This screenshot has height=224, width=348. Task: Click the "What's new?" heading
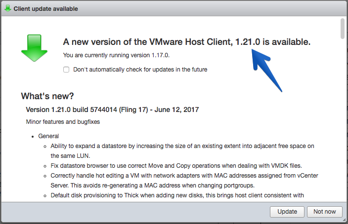[x=47, y=96]
